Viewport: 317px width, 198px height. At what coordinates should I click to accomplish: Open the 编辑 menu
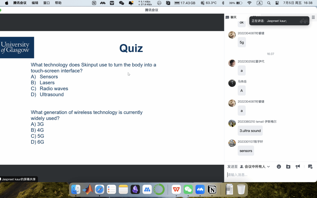point(35,3)
